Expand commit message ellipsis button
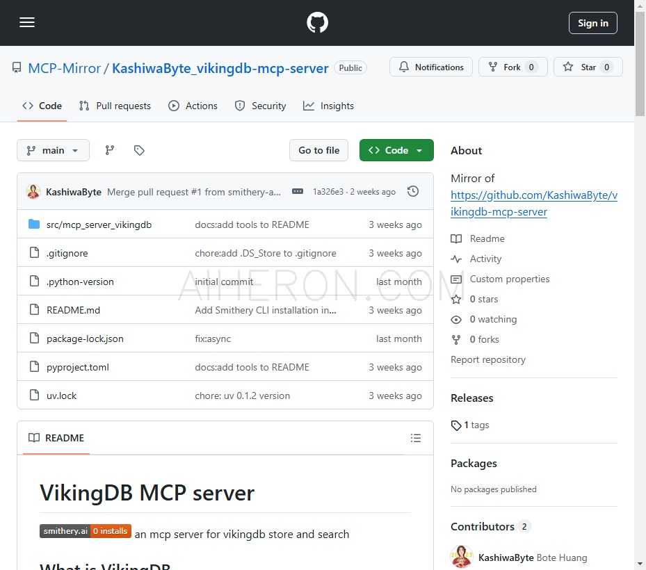This screenshot has height=570, width=646. pos(298,192)
